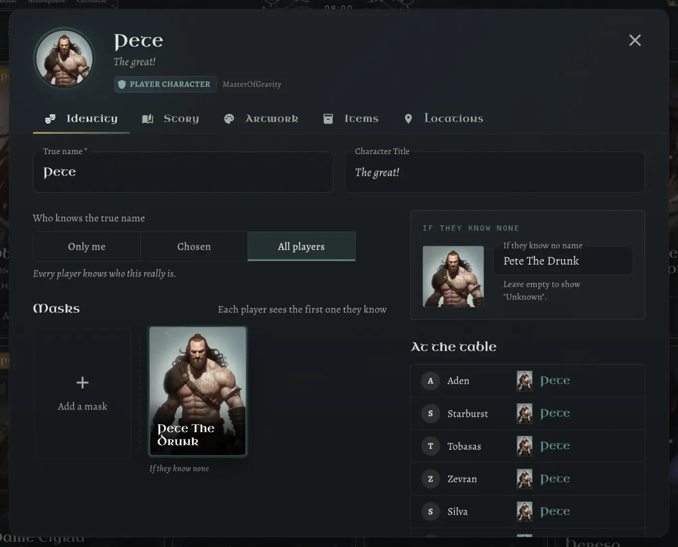Click the plus icon to add mask

82,383
